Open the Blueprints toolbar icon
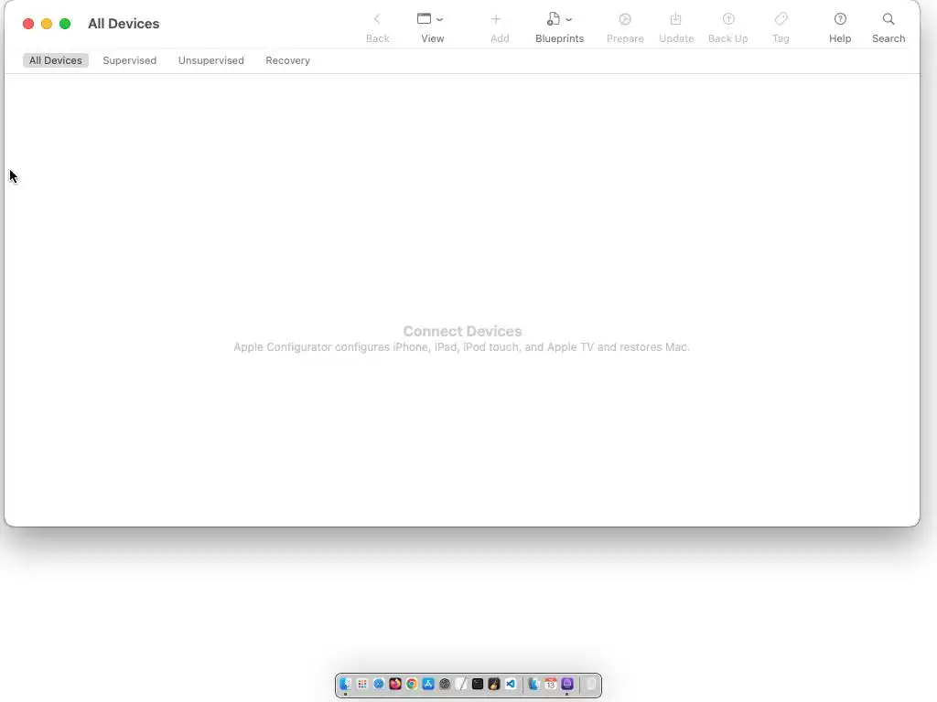The height and width of the screenshot is (702, 937). pyautogui.click(x=554, y=19)
